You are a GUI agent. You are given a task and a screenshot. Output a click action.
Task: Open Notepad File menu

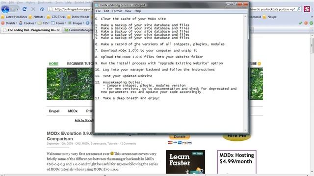coord(98,11)
